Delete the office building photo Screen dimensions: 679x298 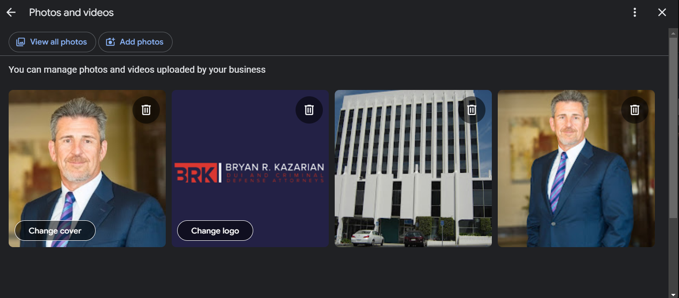(472, 110)
